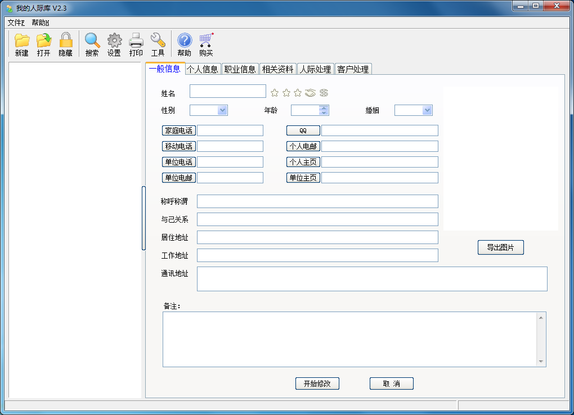Click the 工作地址 input field
Screen dimensions: 574x415
317,255
